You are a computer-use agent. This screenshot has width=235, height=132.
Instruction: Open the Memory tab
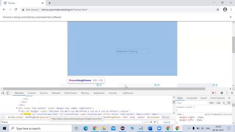pyautogui.click(x=85, y=93)
